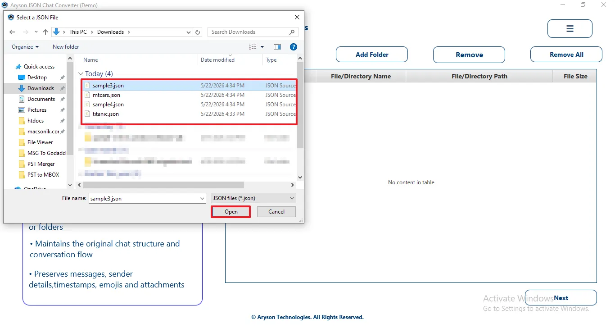Open File Viewer folder in navigation pane
Image resolution: width=615 pixels, height=328 pixels.
40,142
